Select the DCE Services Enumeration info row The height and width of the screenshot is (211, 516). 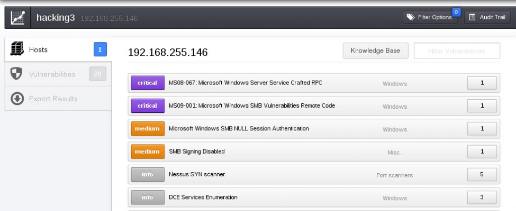click(203, 197)
